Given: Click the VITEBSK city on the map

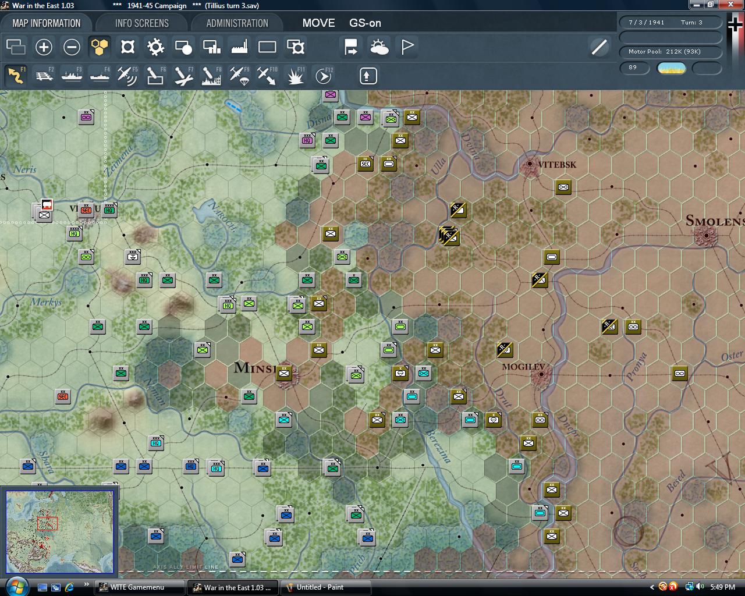Looking at the screenshot, I should (530, 164).
